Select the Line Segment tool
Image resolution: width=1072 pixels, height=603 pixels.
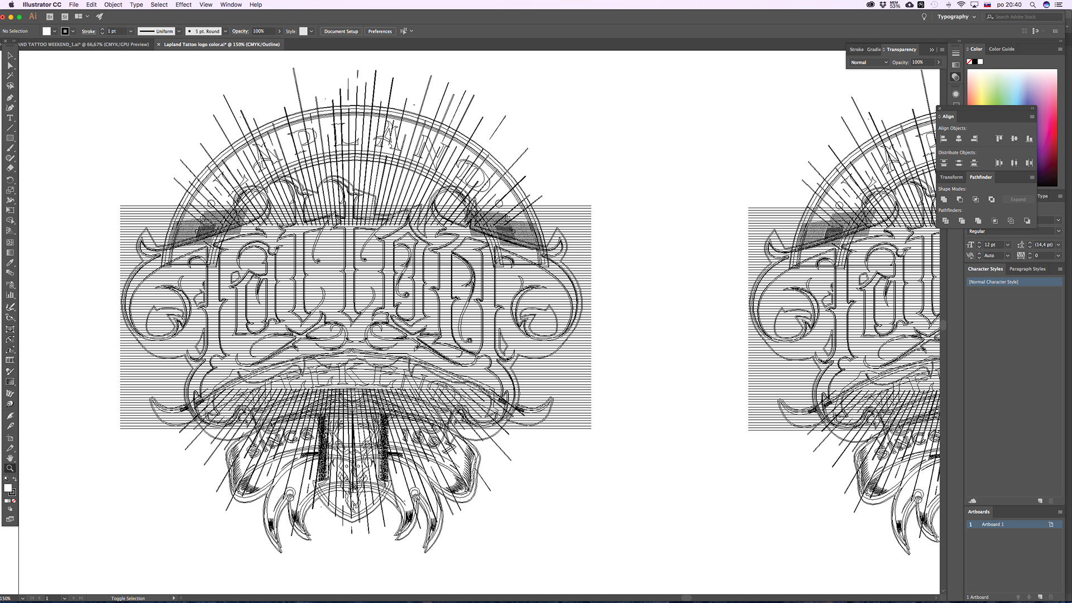tap(10, 128)
